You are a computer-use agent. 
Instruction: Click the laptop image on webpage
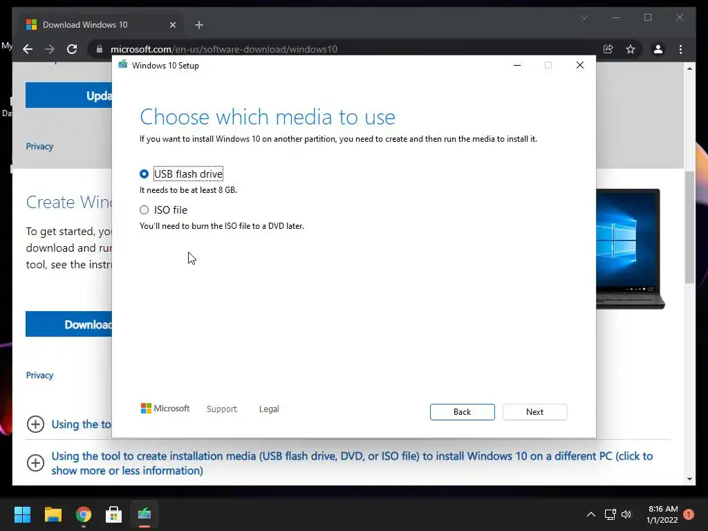[631, 249]
